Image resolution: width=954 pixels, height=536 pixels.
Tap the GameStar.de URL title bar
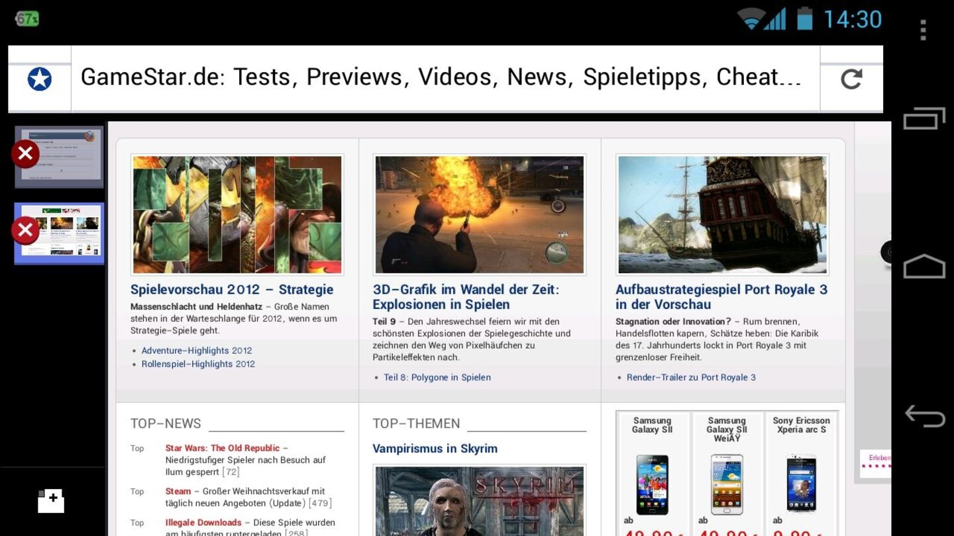point(445,79)
